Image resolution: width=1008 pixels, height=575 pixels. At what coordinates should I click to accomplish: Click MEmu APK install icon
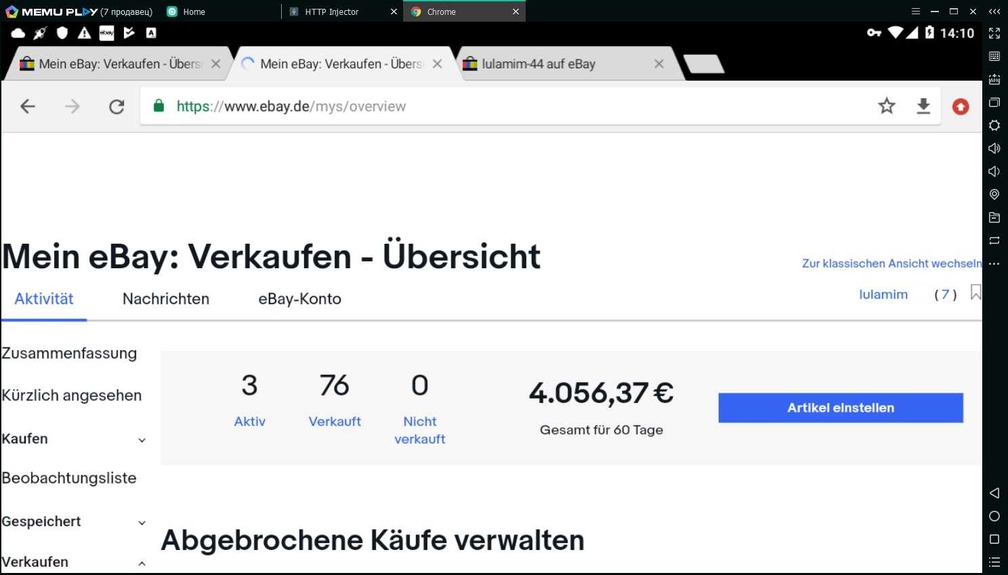pyautogui.click(x=994, y=79)
